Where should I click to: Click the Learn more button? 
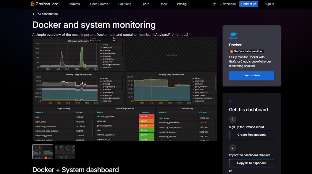(x=252, y=75)
